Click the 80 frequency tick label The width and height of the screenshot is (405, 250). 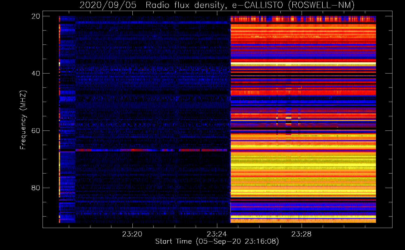tap(36, 188)
